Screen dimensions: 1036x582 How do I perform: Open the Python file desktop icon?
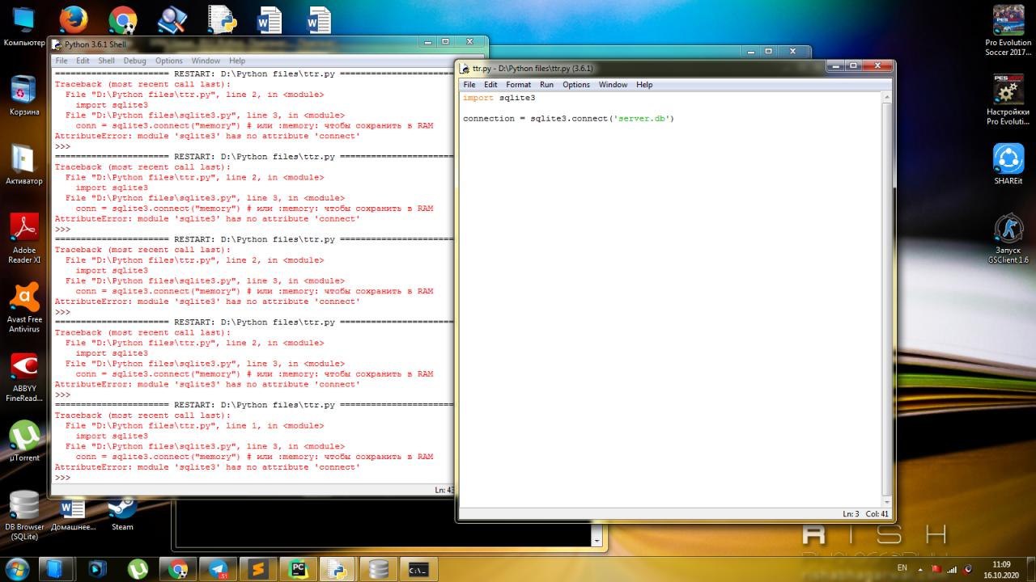221,19
